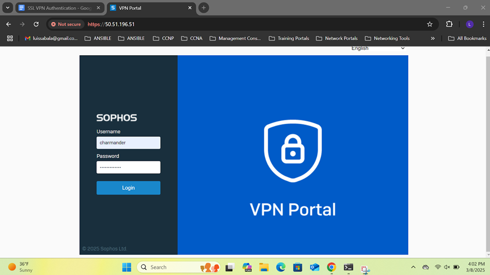Viewport: 490px width, 275px height.
Task: Open the clock showing 4:02 PM
Action: pyautogui.click(x=475, y=267)
